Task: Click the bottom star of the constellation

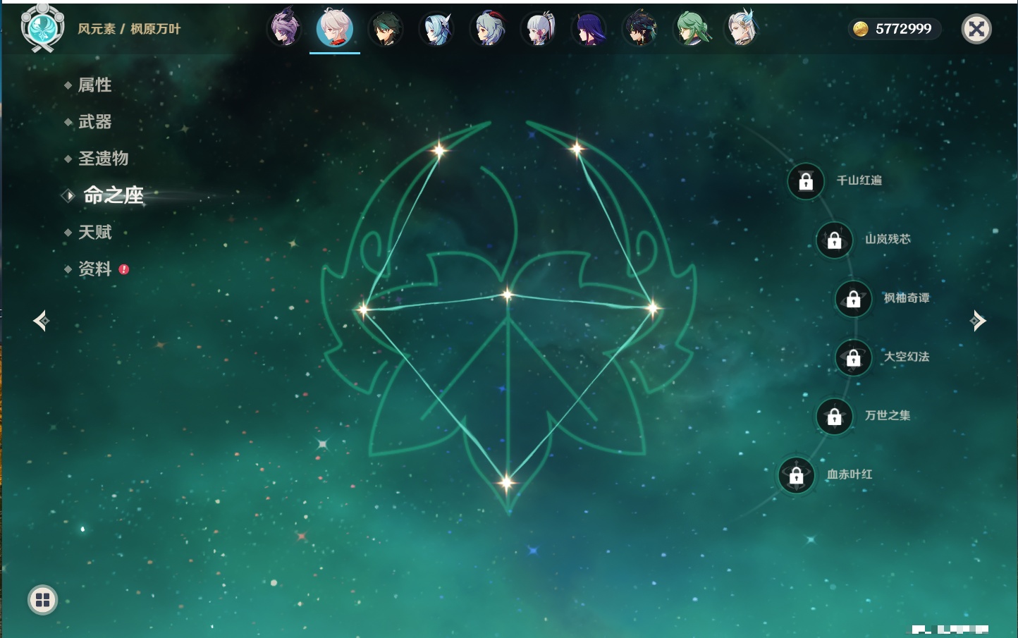Action: pos(506,483)
